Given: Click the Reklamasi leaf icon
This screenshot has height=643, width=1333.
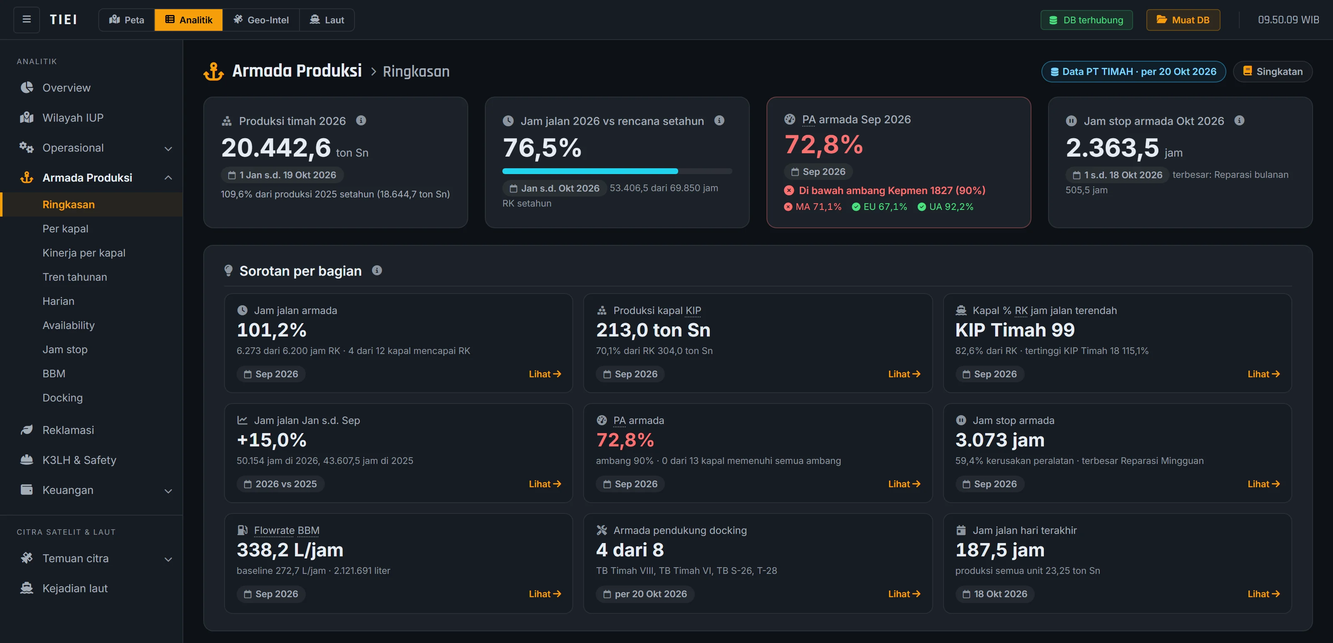Looking at the screenshot, I should coord(27,430).
